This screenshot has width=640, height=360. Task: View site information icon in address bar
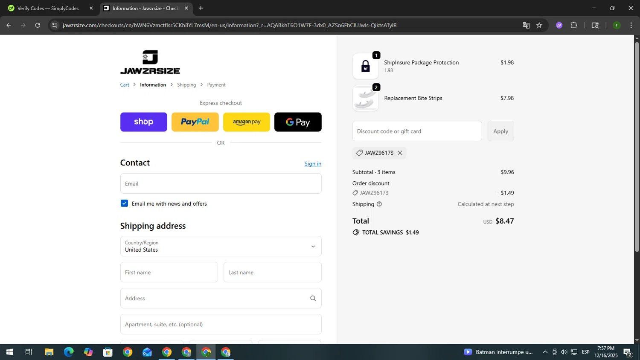54,25
